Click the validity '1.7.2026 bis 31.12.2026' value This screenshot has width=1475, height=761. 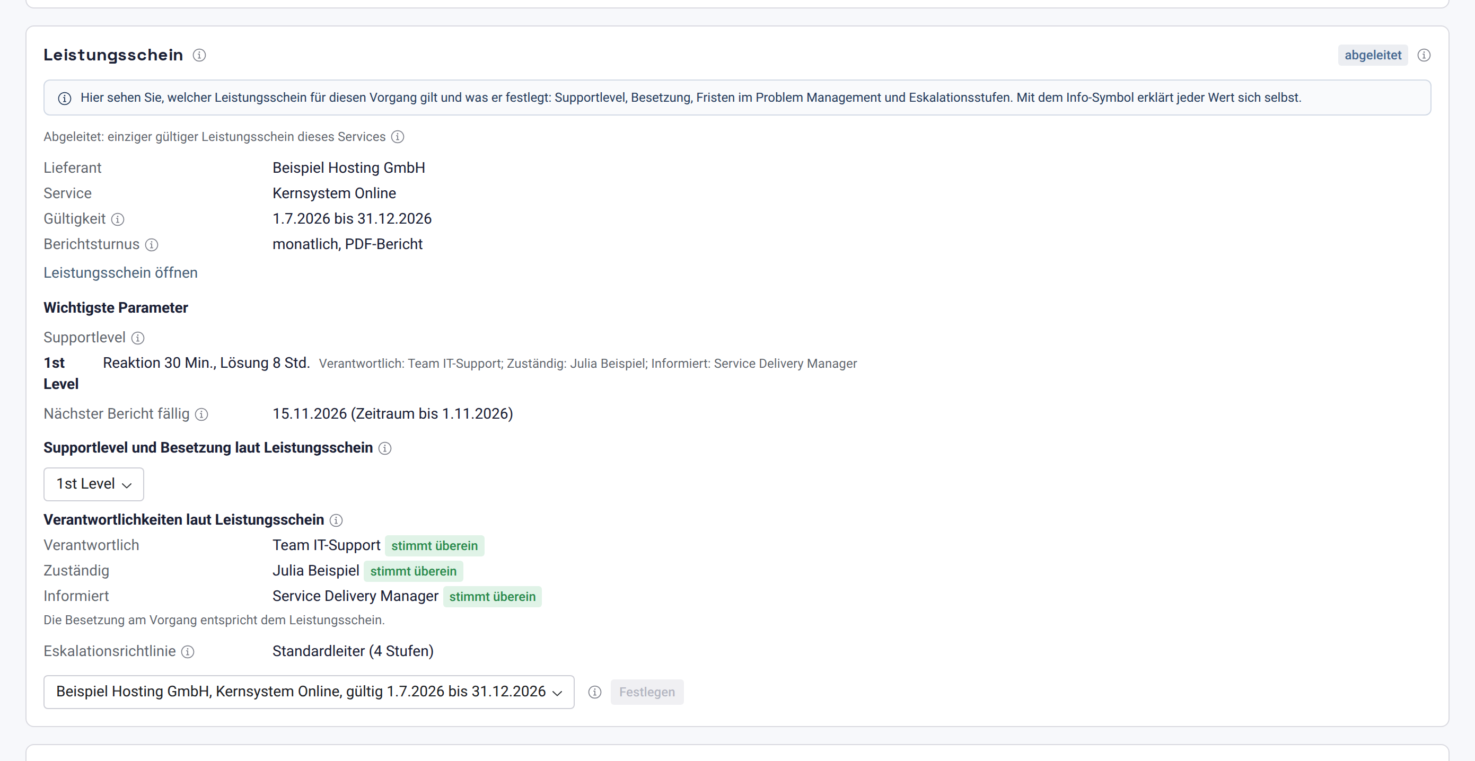[x=352, y=218]
